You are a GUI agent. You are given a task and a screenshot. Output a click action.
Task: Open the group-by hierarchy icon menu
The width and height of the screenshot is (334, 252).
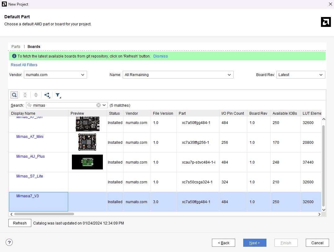(47, 95)
